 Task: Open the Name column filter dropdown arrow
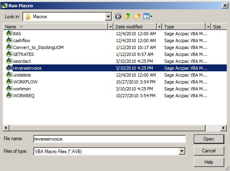[x=111, y=27]
